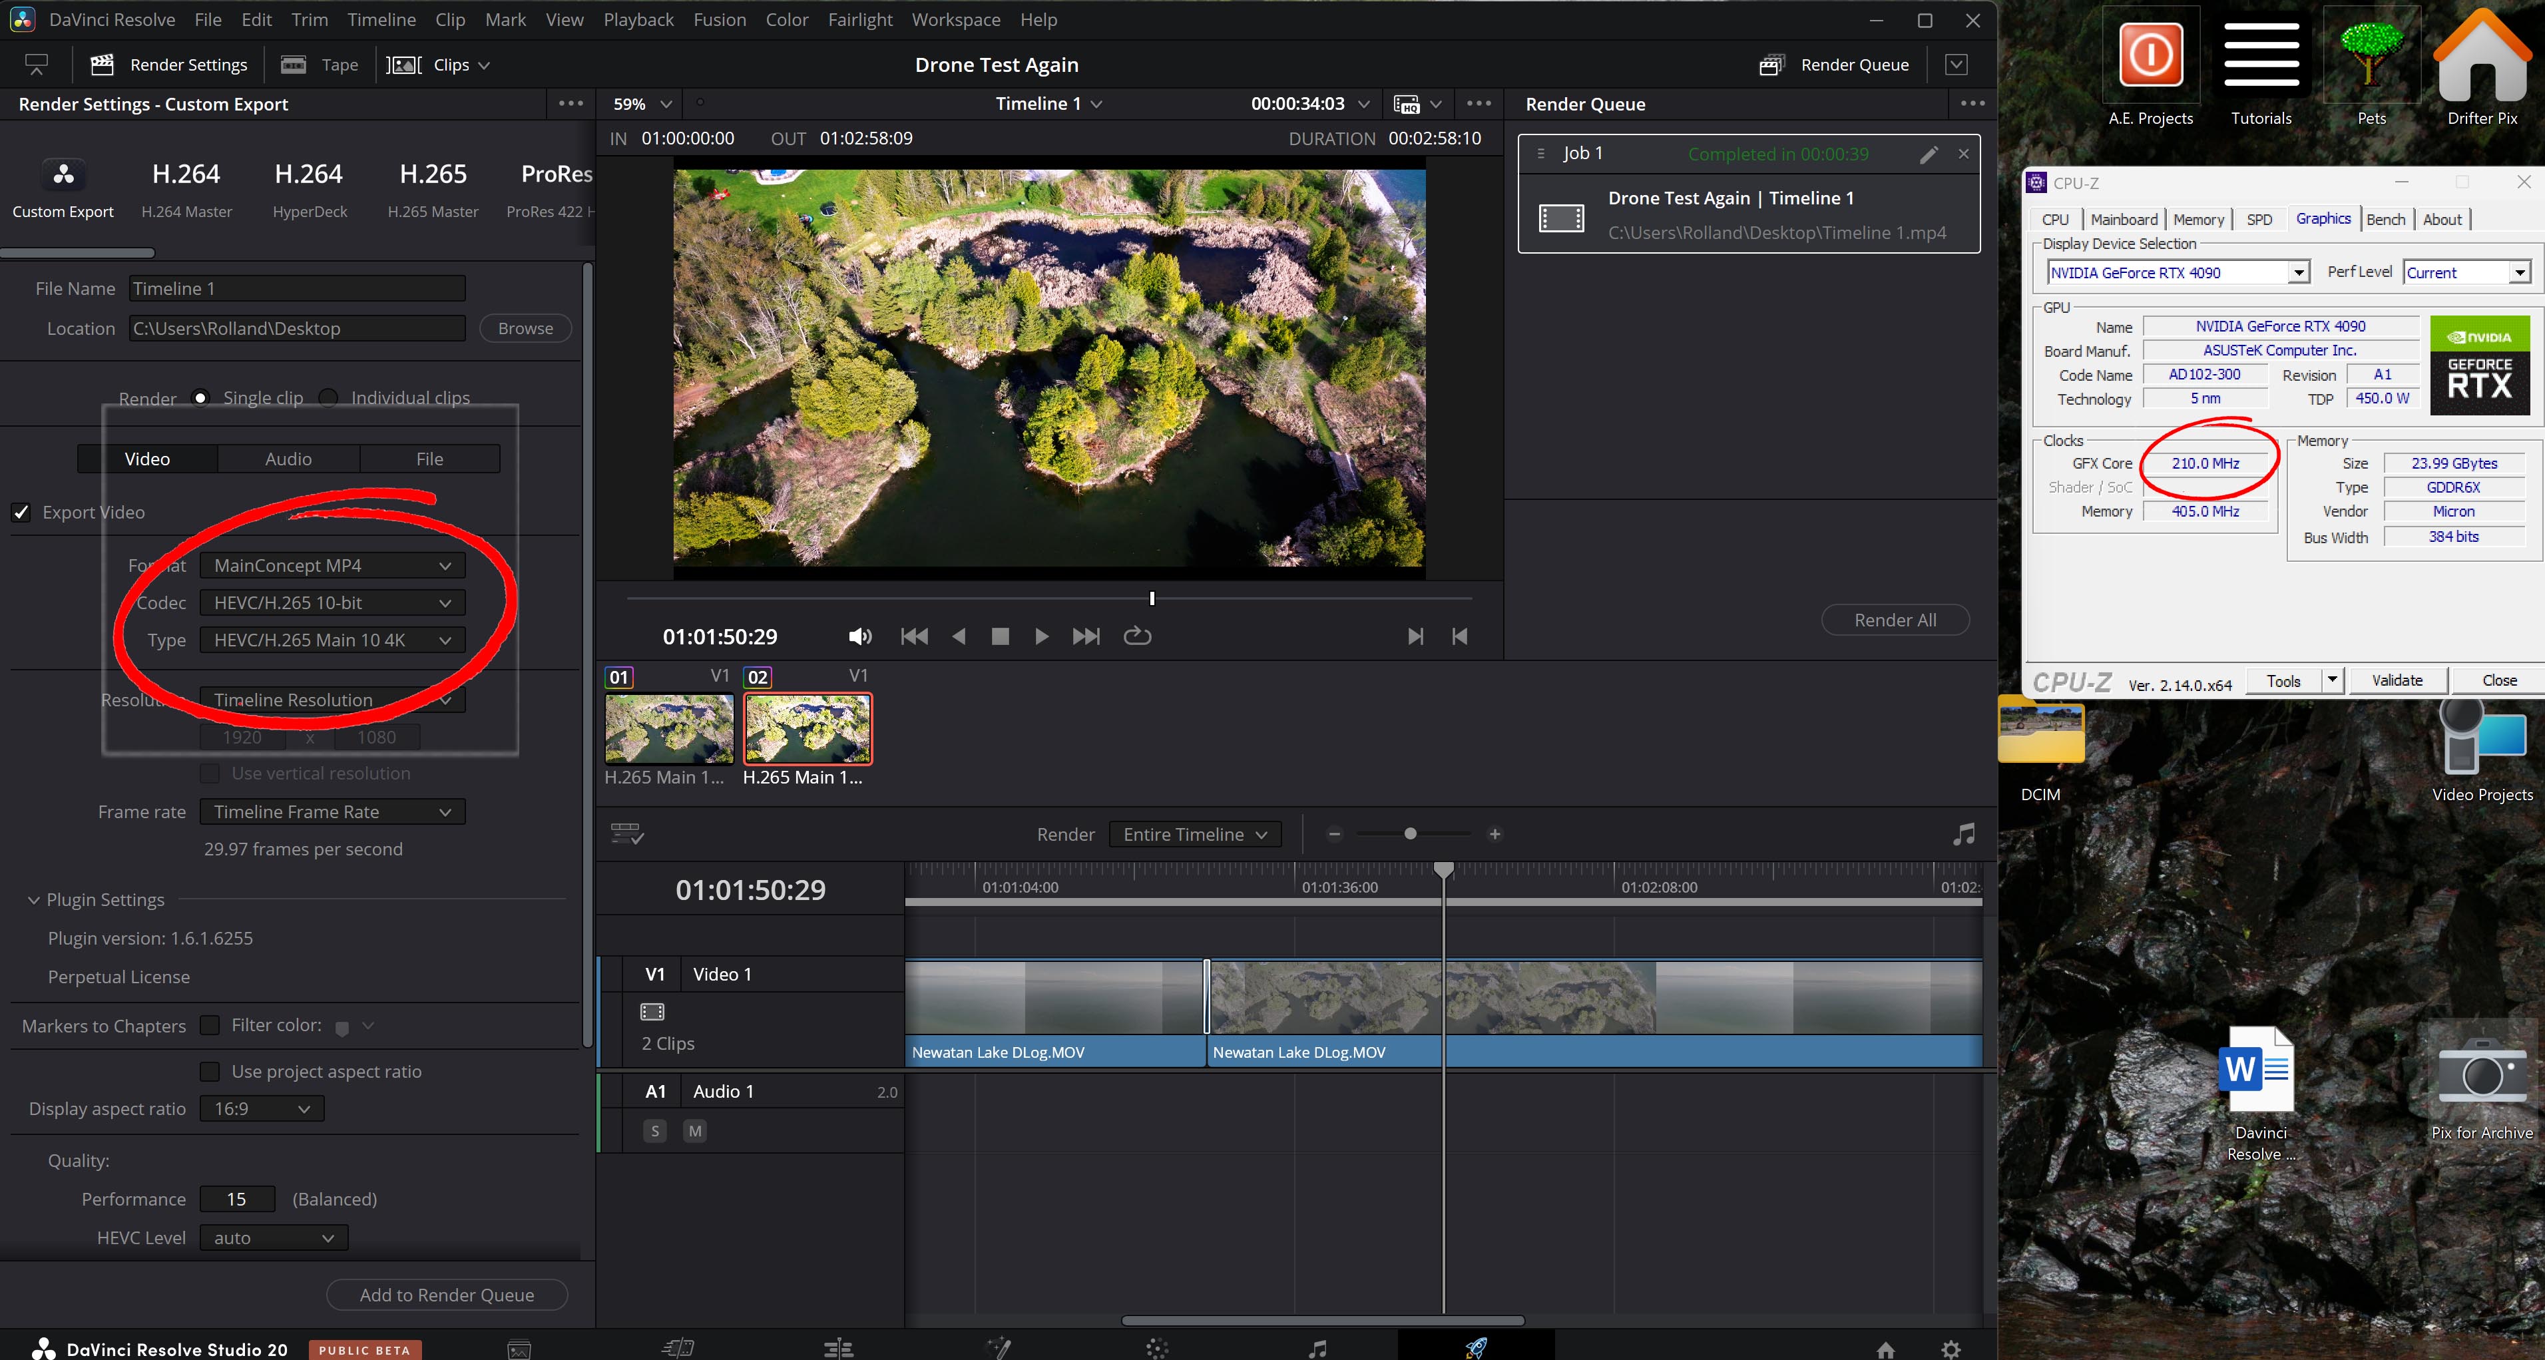Open Render Settings panel three-dot menu
Screen dimensions: 2545x1360
point(570,104)
